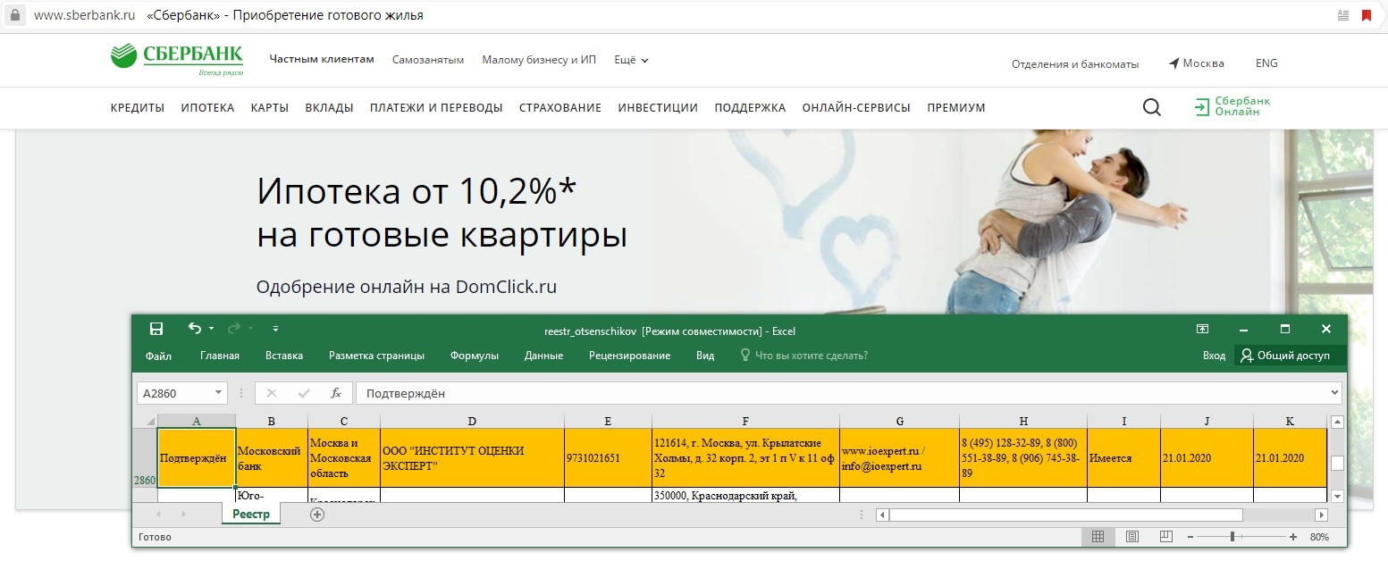The image size is (1388, 561).
Task: Click the horizontal scrollbar right arrow
Action: pos(1321,515)
